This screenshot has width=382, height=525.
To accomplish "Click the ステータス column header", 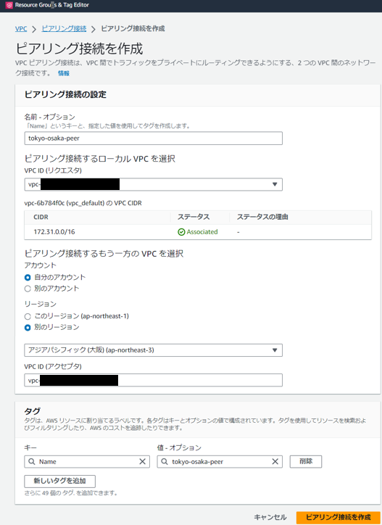I will (194, 217).
